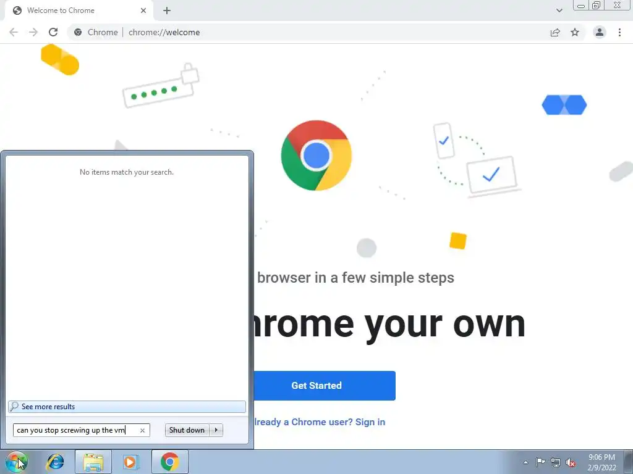
Task: Close the Chrome window
Action: coord(618,6)
